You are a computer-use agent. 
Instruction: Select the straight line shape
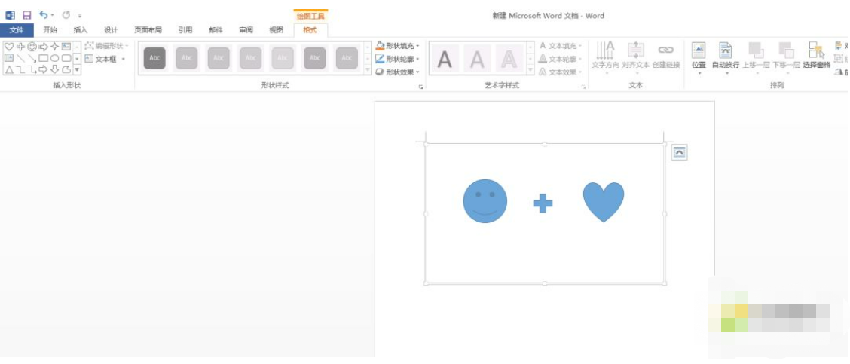[20, 58]
